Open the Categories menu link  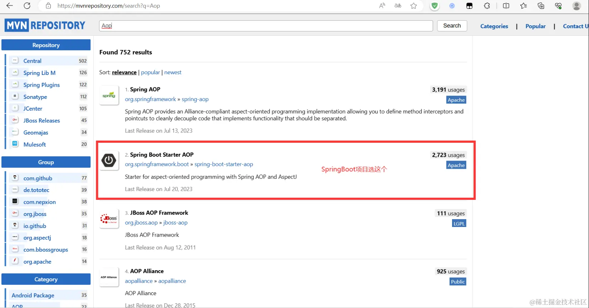coord(494,26)
